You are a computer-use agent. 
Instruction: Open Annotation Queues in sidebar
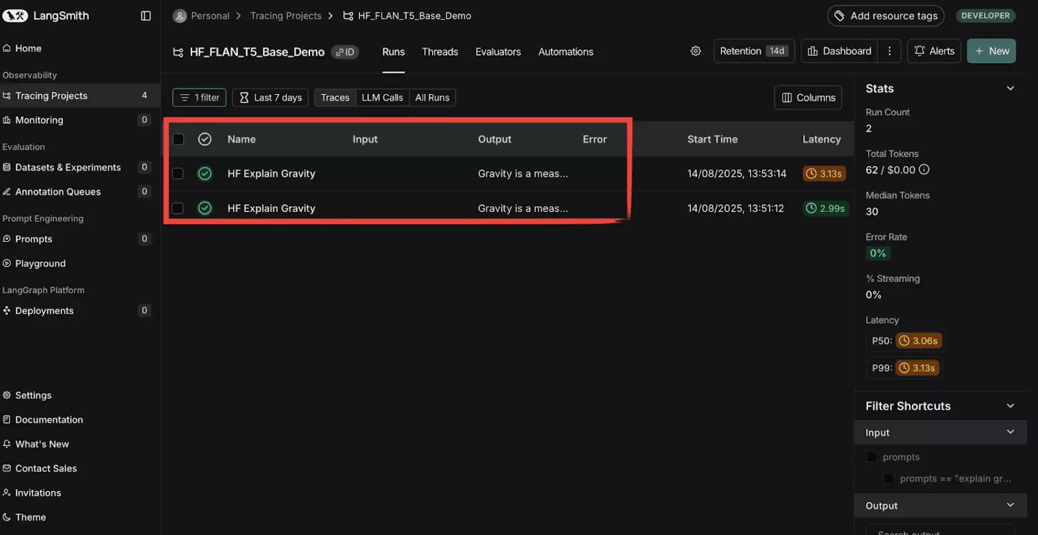click(58, 192)
